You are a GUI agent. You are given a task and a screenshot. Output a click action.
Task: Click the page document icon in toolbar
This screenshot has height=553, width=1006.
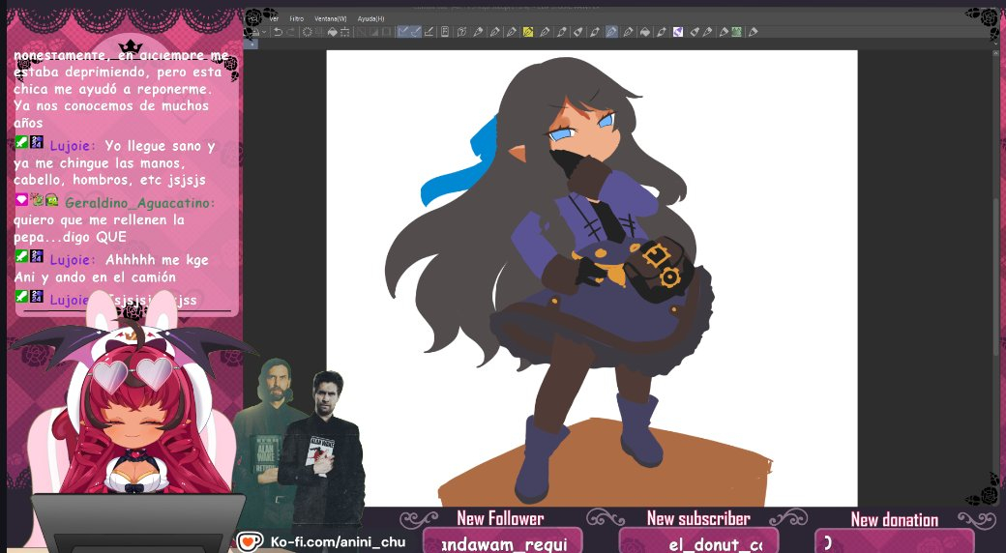tap(445, 32)
